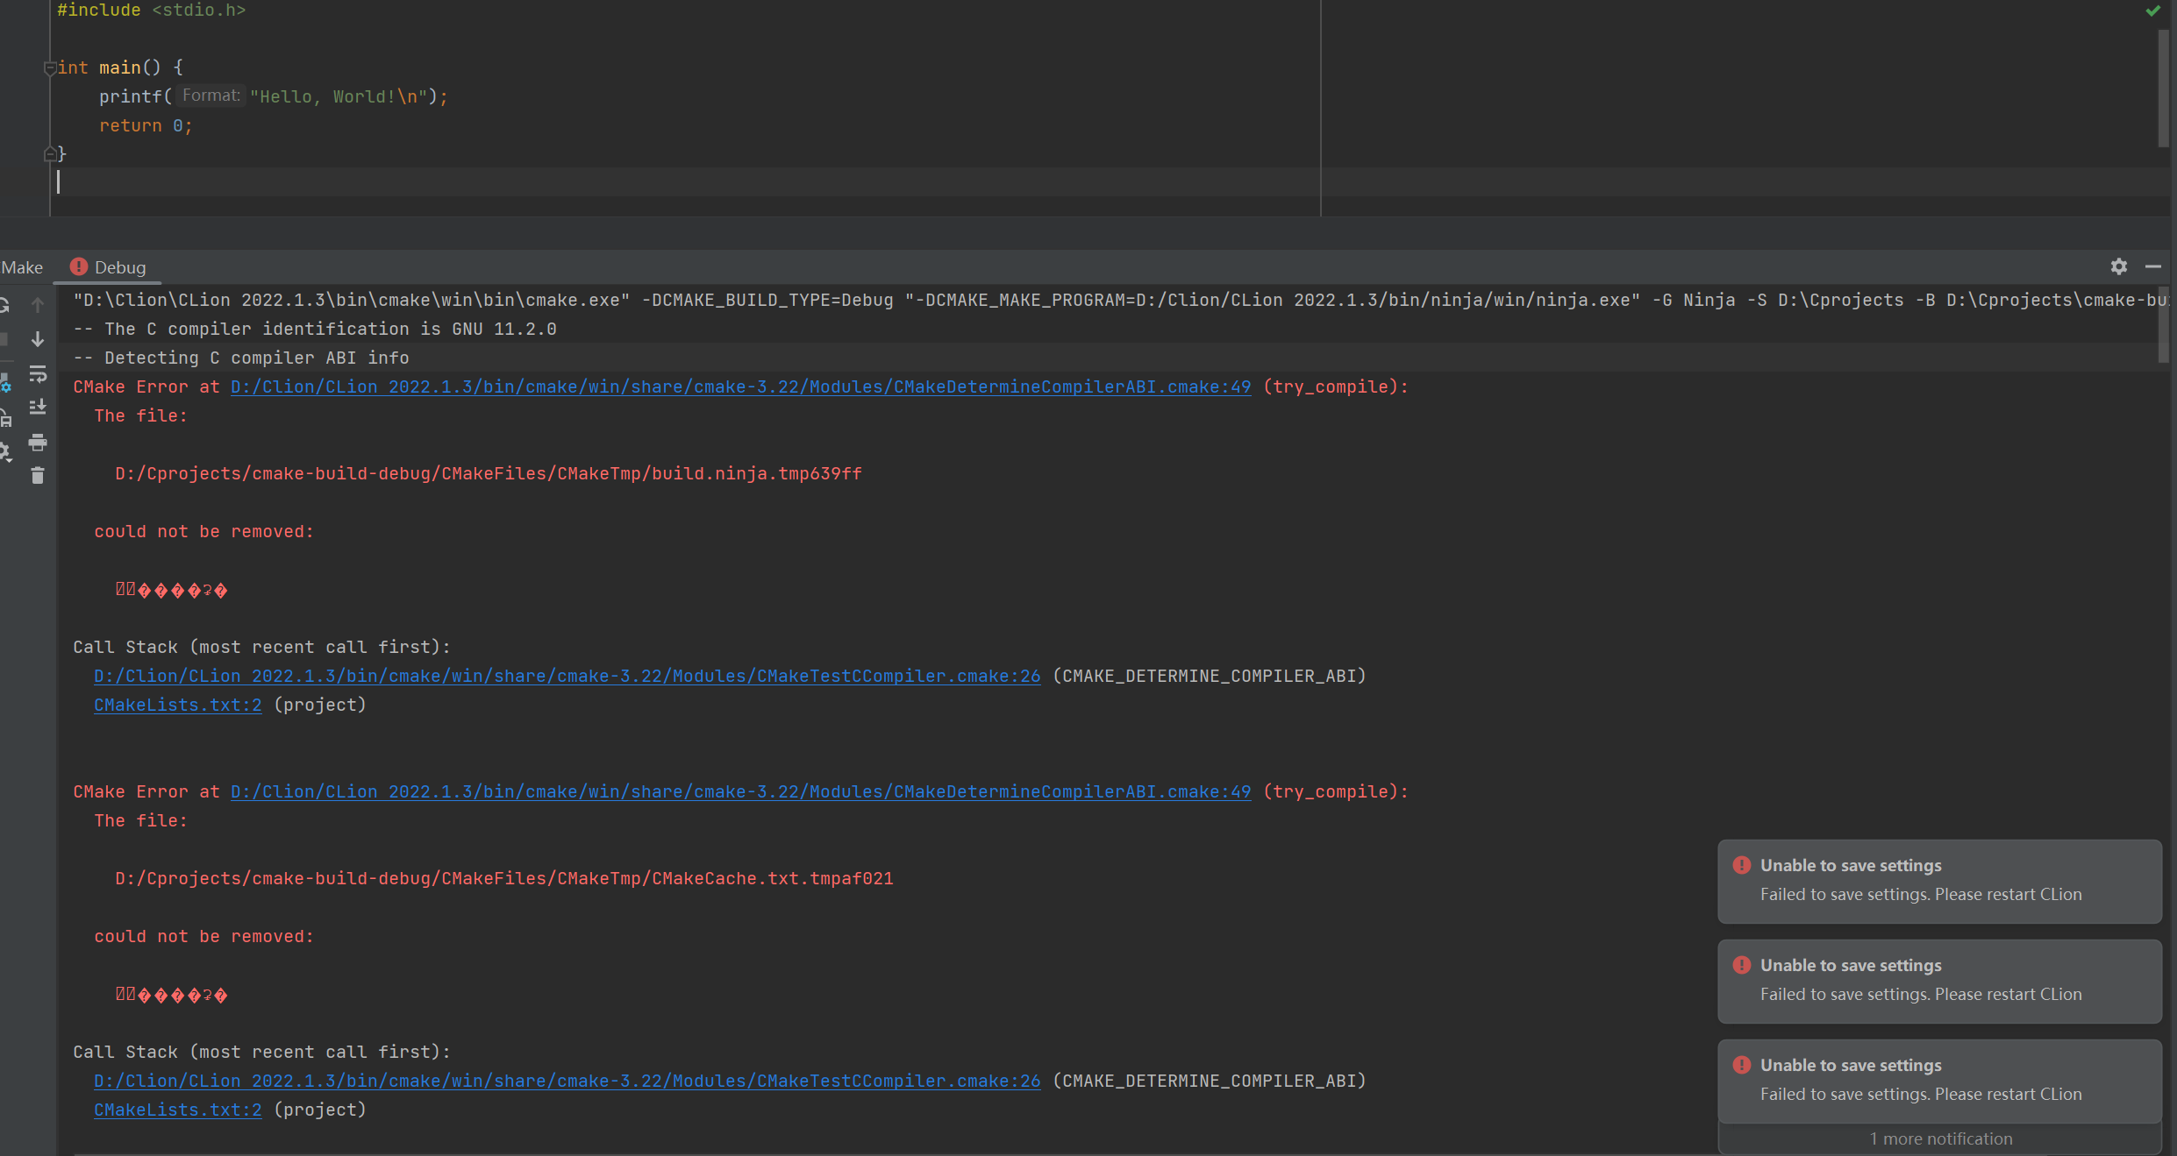Open first CMakeLists.txt:2 link

coord(178,705)
